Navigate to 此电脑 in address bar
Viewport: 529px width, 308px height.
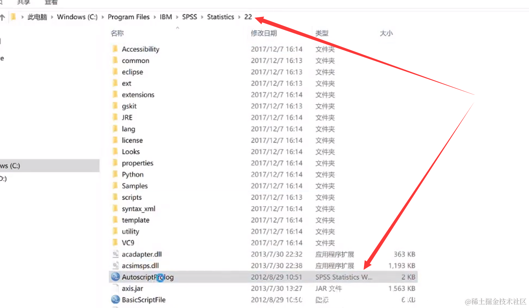point(37,17)
